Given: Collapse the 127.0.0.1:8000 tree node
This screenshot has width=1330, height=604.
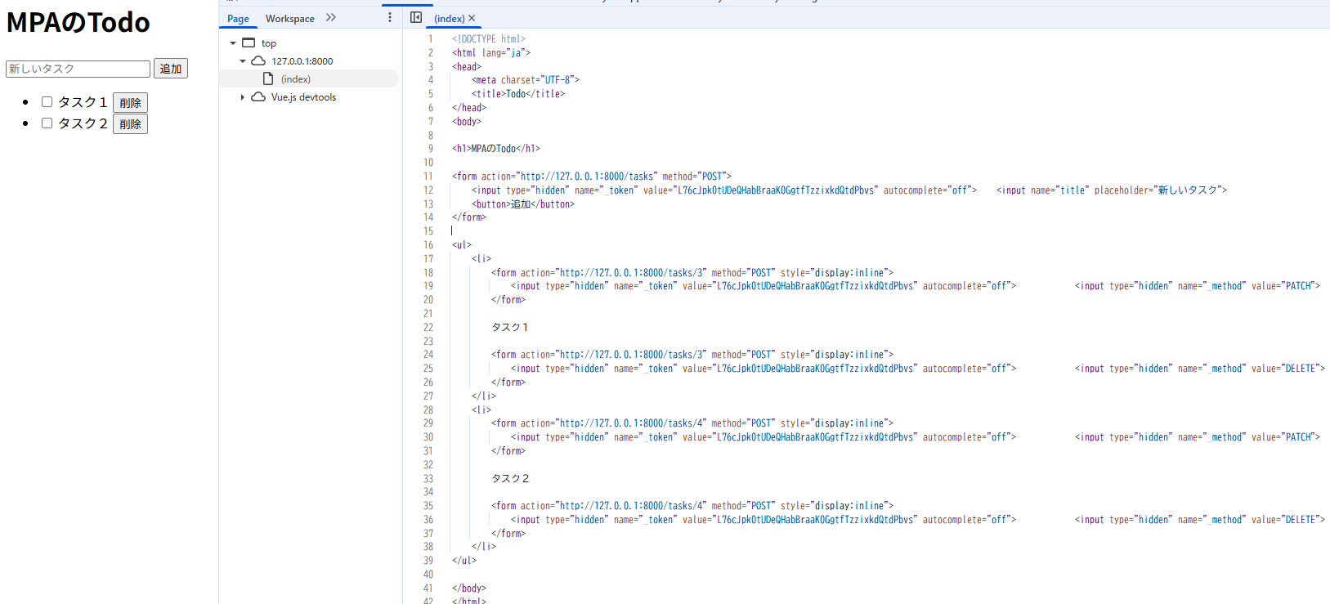Looking at the screenshot, I should pos(243,61).
